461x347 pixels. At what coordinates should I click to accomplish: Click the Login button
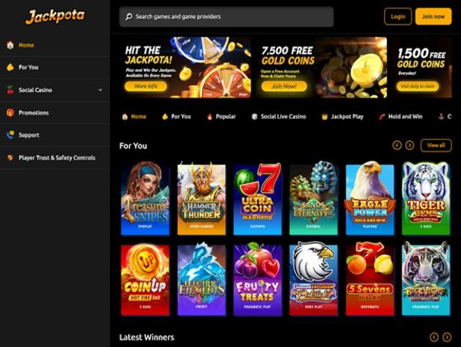point(398,16)
